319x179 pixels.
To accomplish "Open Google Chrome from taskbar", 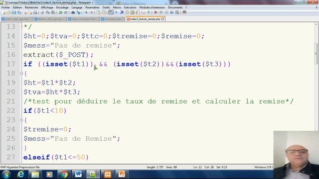I will (x=64, y=175).
